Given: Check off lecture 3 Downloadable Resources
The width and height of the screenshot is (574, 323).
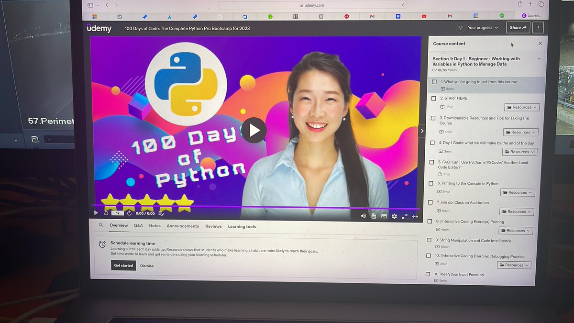Looking at the screenshot, I should click(x=433, y=118).
